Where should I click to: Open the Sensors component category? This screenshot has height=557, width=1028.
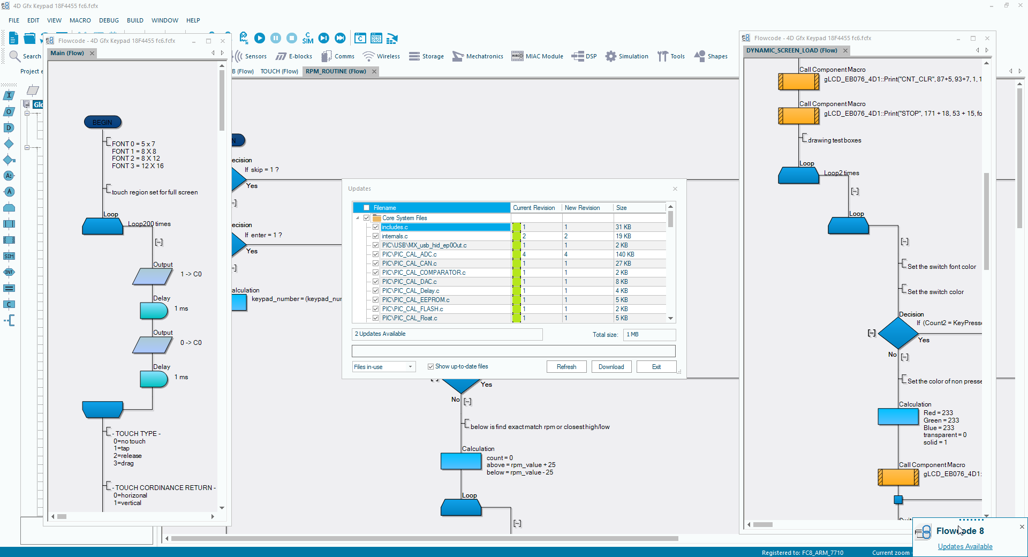pyautogui.click(x=251, y=56)
